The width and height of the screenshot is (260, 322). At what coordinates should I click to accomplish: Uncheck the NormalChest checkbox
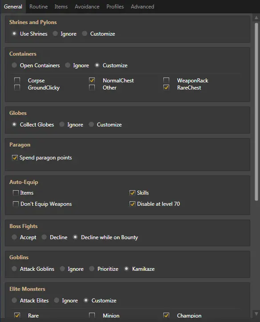tap(92, 80)
